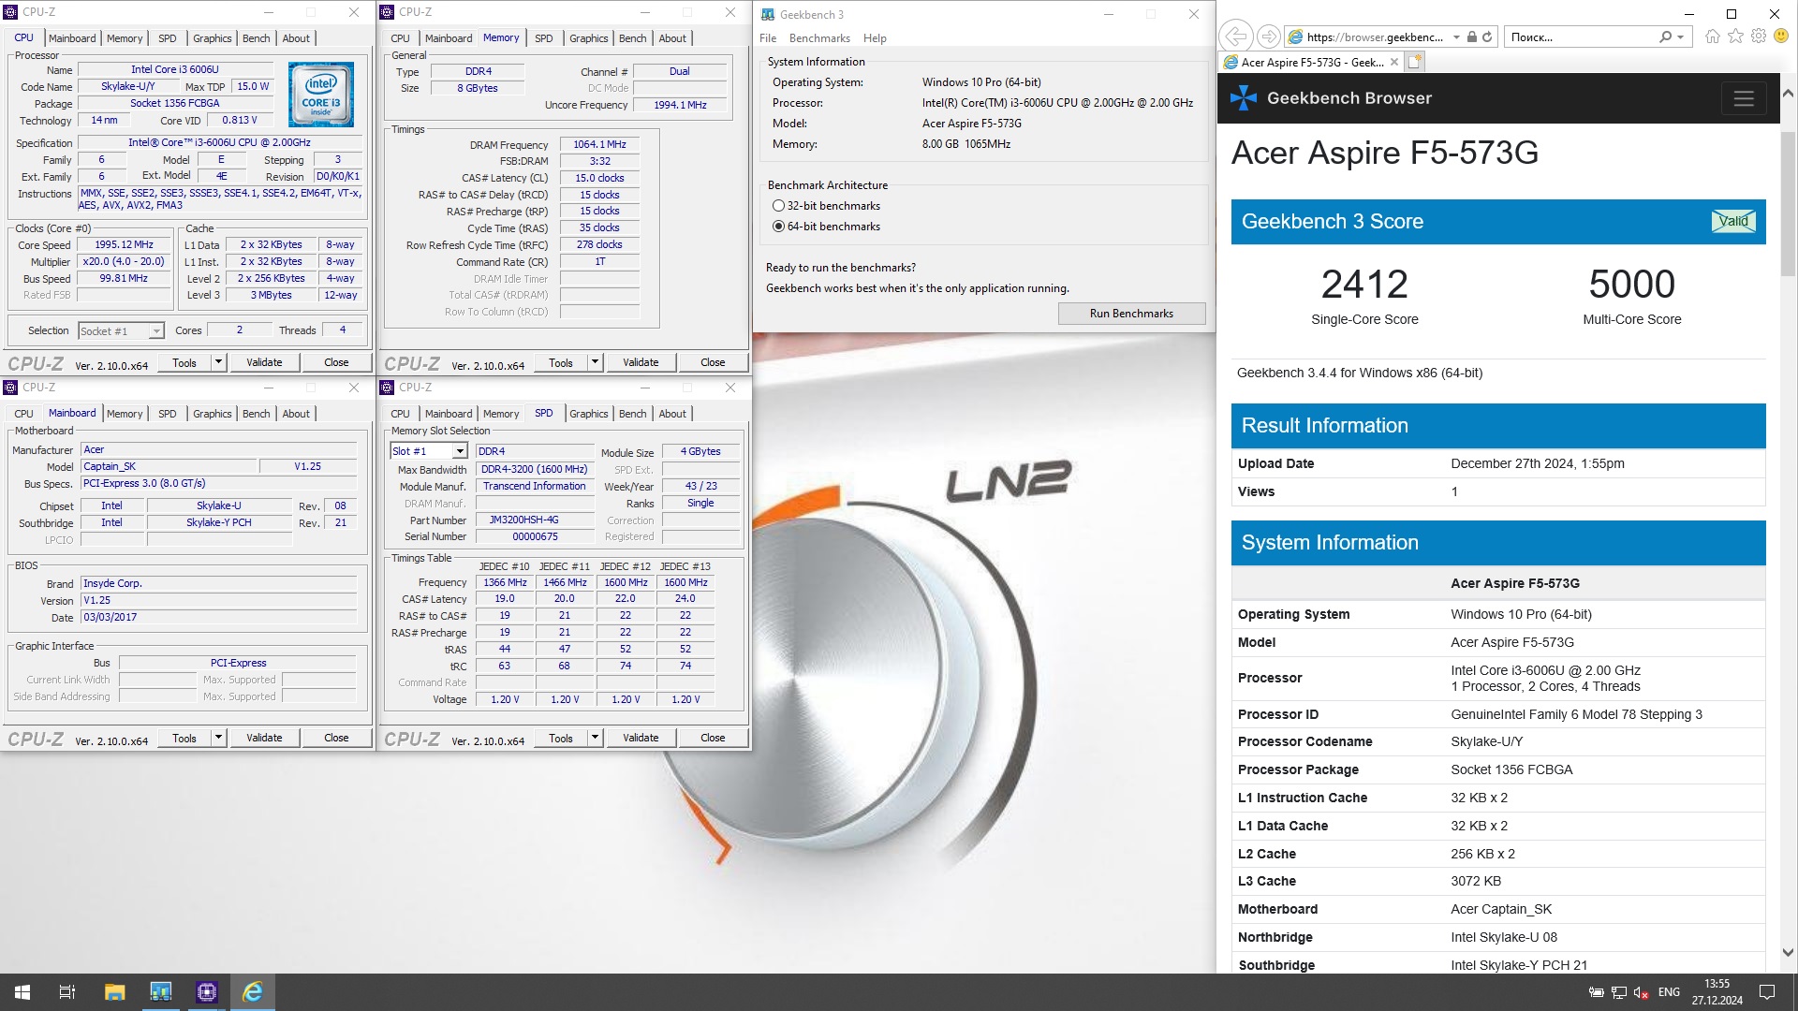Expand Tools arrow in CPU-Z CPU window
This screenshot has height=1011, width=1798.
pyautogui.click(x=218, y=362)
